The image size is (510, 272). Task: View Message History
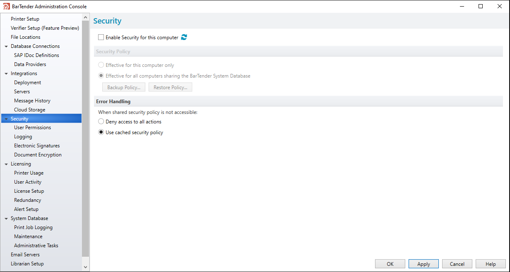32,101
